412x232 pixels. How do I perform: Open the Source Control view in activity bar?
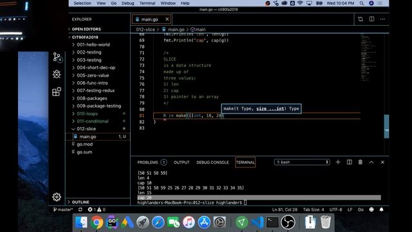57,57
